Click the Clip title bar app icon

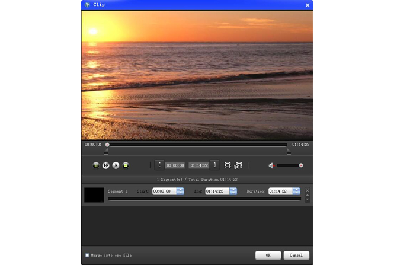pyautogui.click(x=87, y=5)
